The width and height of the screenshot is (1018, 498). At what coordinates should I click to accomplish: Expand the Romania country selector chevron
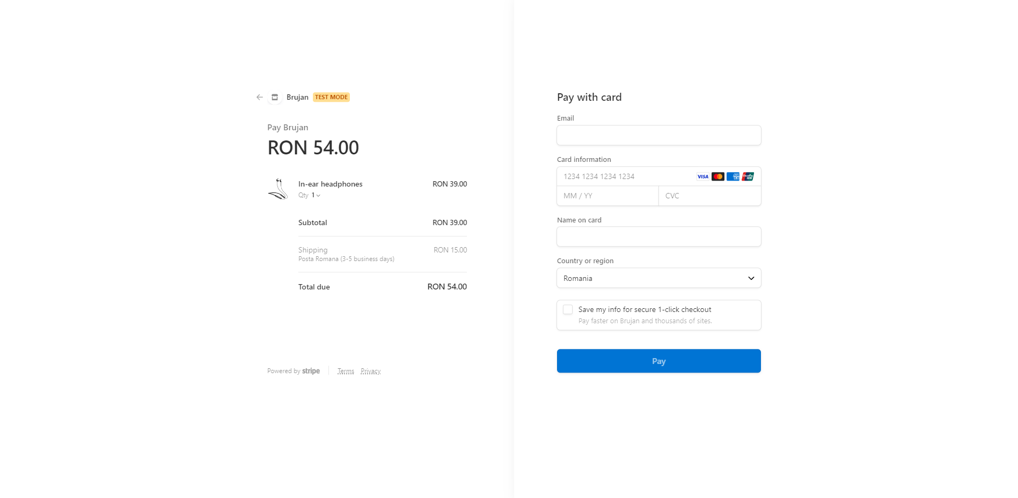point(751,278)
